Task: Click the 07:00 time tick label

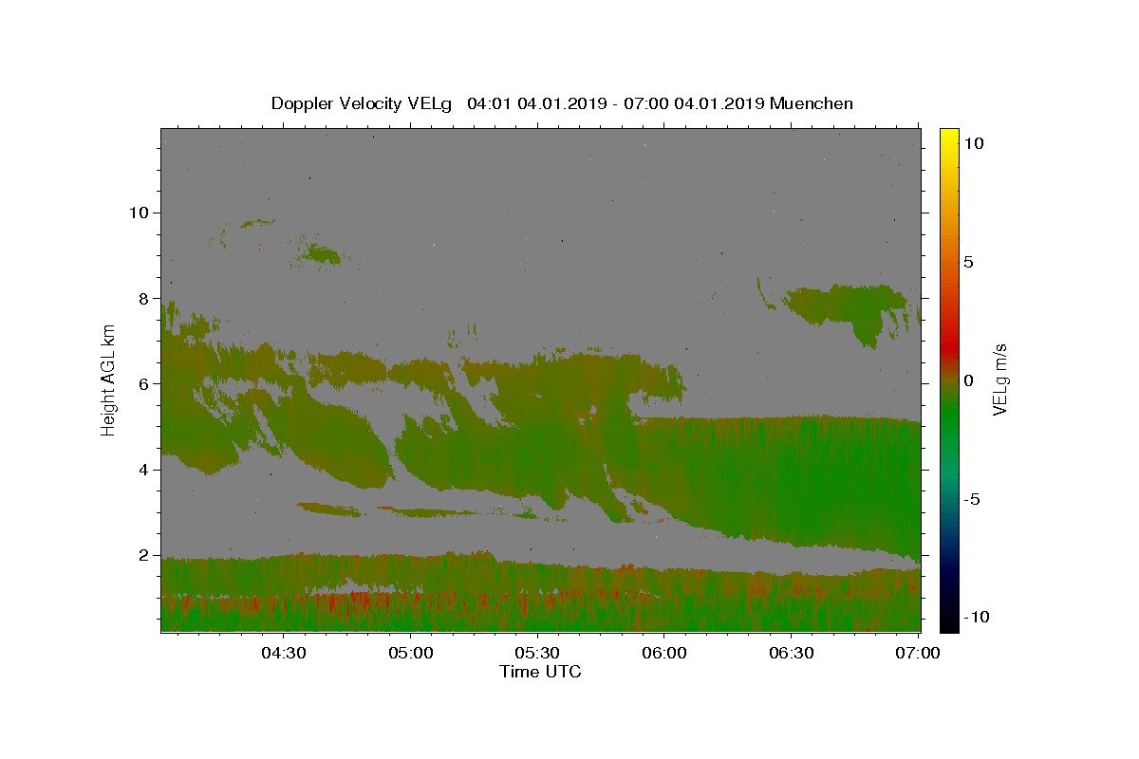Action: pyautogui.click(x=918, y=653)
